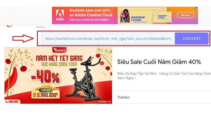Click inside the SoundCloud URL input field

108,39
